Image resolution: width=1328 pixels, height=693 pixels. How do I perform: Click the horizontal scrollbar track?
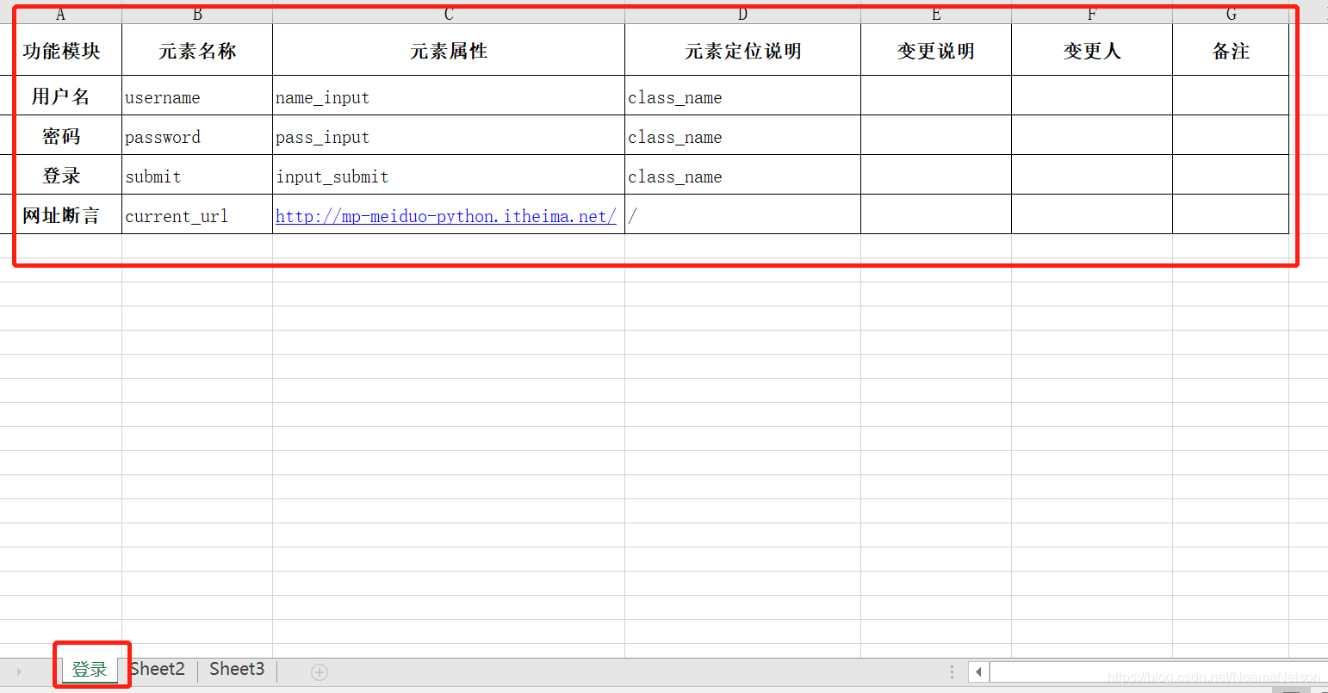pos(1158,671)
